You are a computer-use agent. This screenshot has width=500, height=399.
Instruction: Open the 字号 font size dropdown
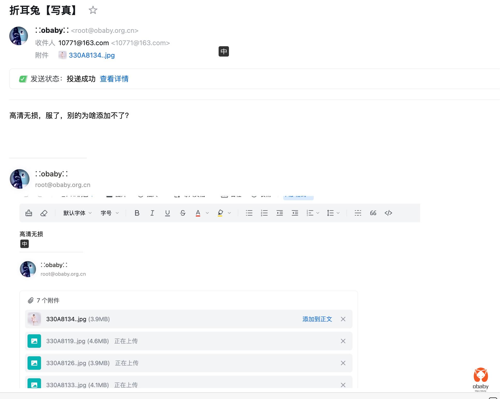pos(110,213)
